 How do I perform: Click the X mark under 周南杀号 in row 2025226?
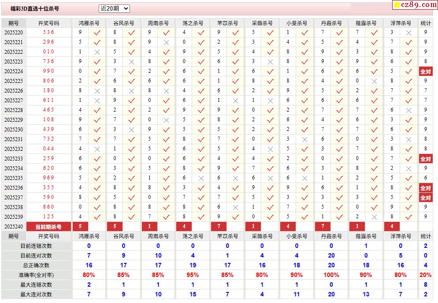click(x=166, y=91)
